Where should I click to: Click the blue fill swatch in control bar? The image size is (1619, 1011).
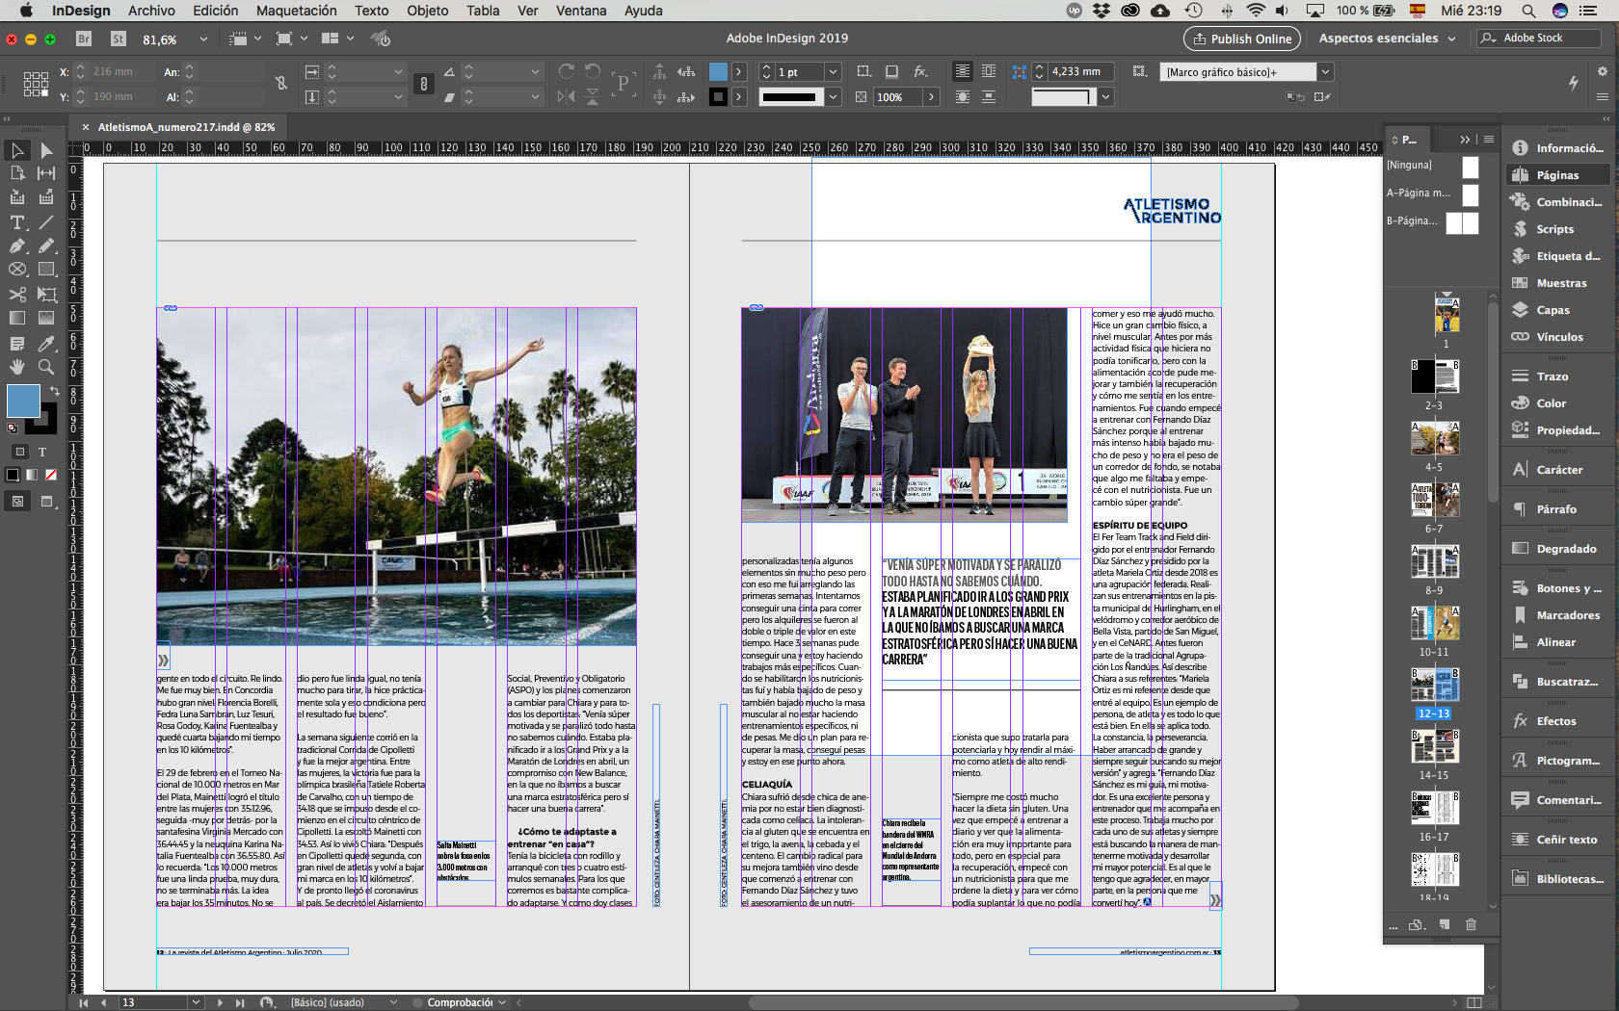718,71
